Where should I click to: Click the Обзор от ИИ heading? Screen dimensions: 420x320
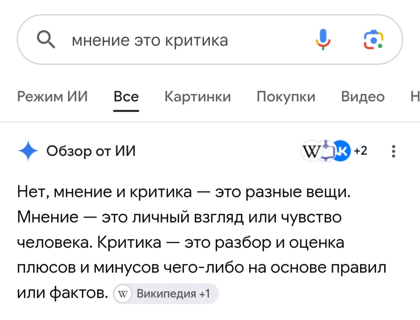click(91, 151)
